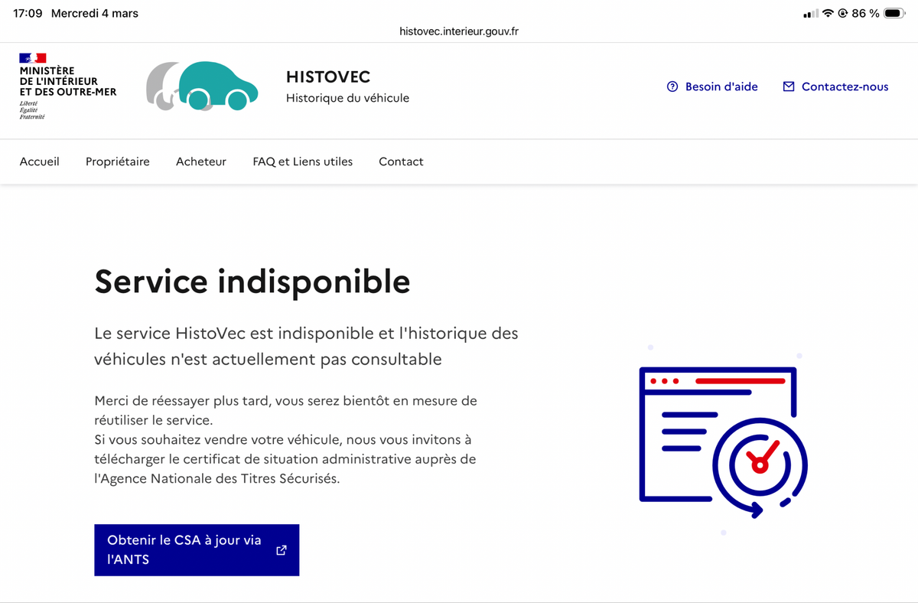
Task: Click the Ministère de l'Intérieur logo
Action: (x=68, y=86)
